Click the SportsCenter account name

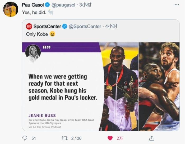click(47, 26)
